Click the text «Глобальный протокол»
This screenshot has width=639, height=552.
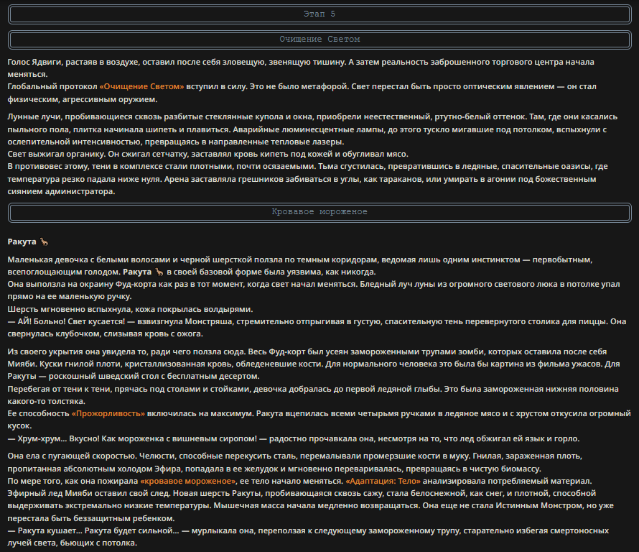point(52,87)
